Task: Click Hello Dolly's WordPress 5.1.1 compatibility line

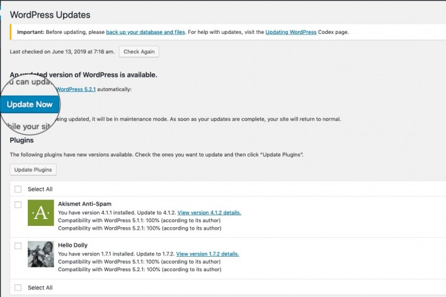Action: pyautogui.click(x=139, y=262)
